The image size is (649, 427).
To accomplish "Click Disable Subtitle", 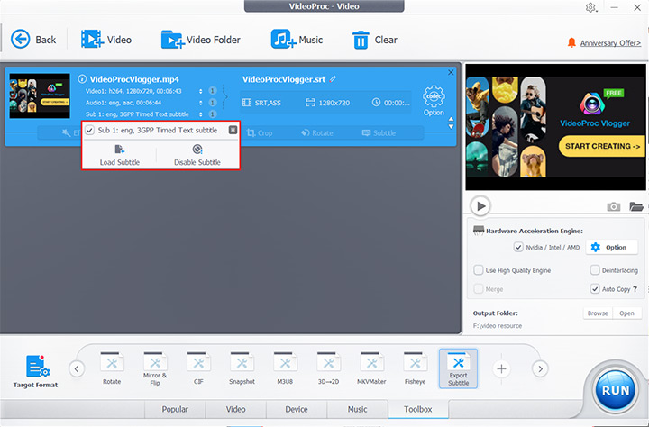I will click(197, 155).
